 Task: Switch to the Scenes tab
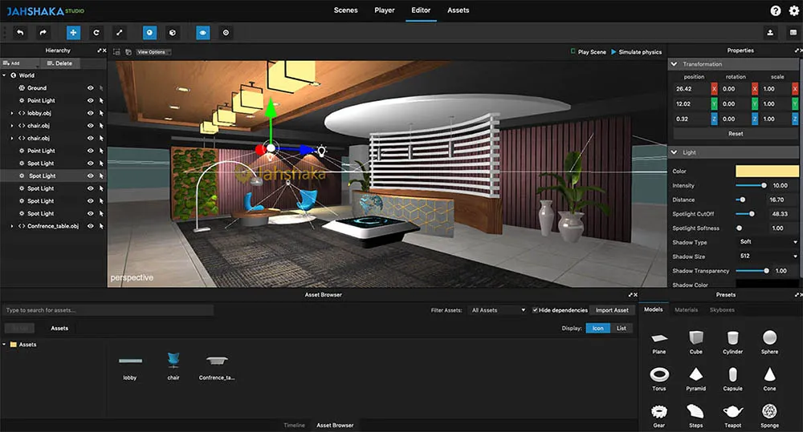(345, 10)
